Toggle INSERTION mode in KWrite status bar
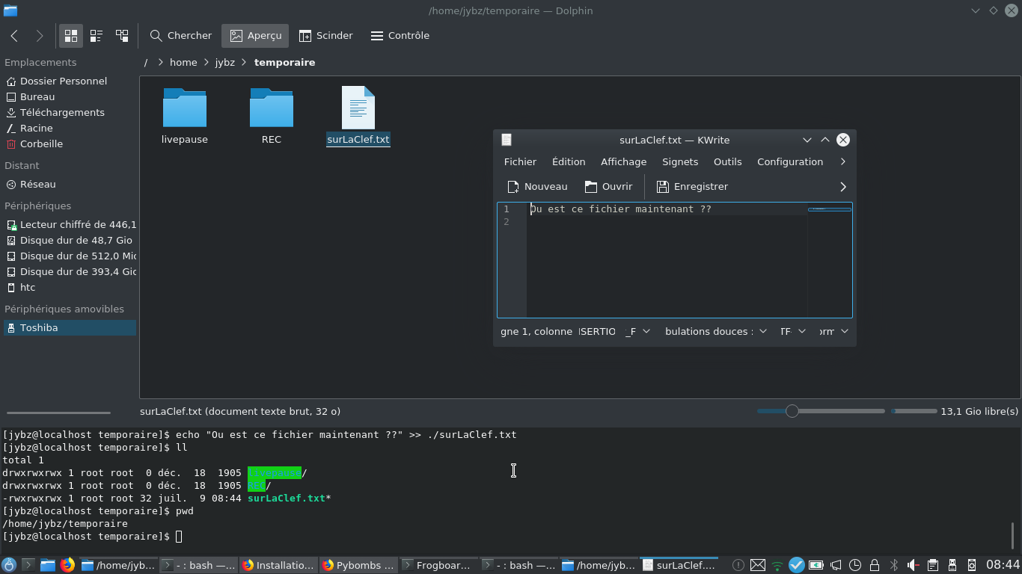 point(597,331)
